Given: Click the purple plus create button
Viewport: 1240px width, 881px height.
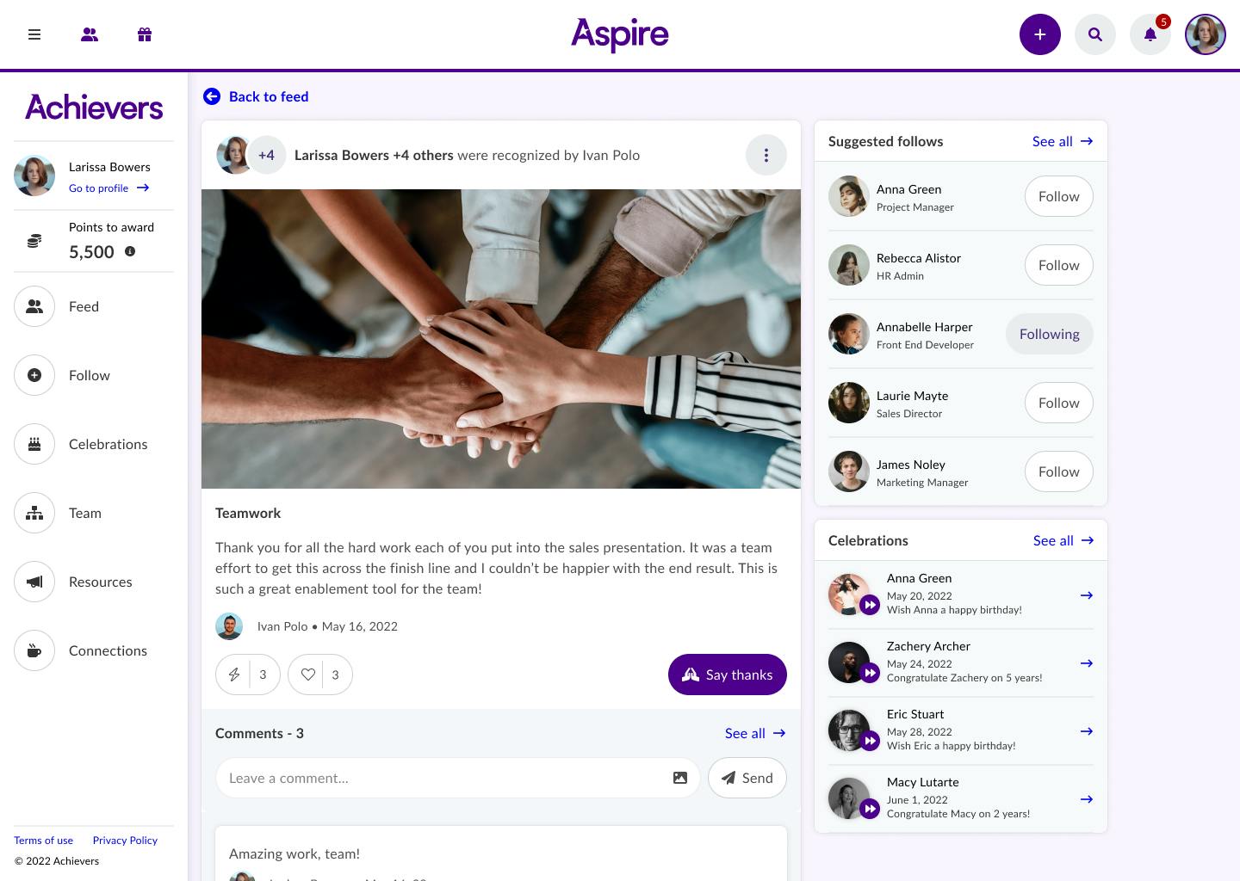Looking at the screenshot, I should tap(1040, 34).
